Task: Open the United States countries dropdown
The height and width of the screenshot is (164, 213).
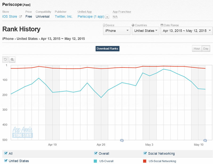Action: [x=145, y=31]
